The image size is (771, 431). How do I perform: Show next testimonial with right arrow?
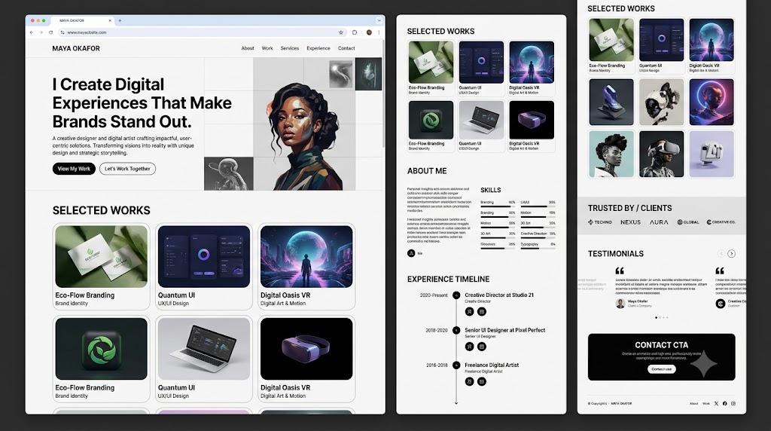coord(732,254)
